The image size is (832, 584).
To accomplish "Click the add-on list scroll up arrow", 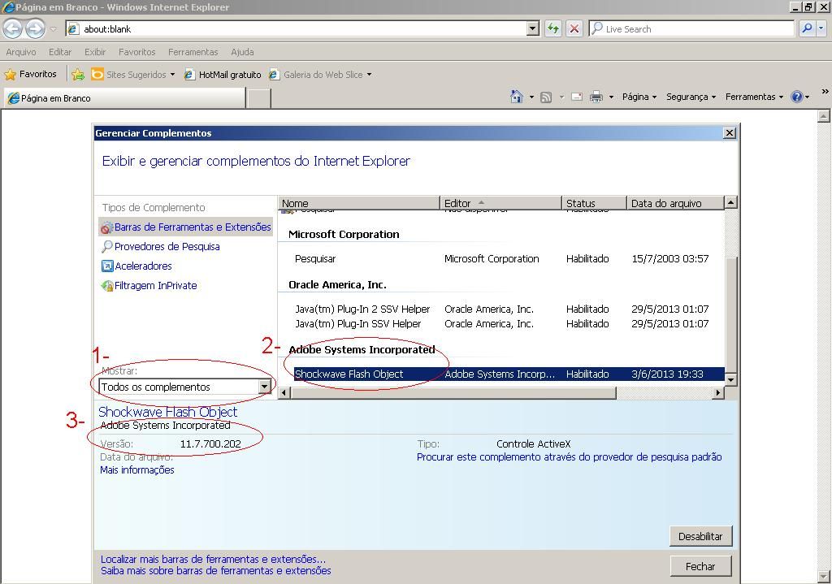I will 730,202.
